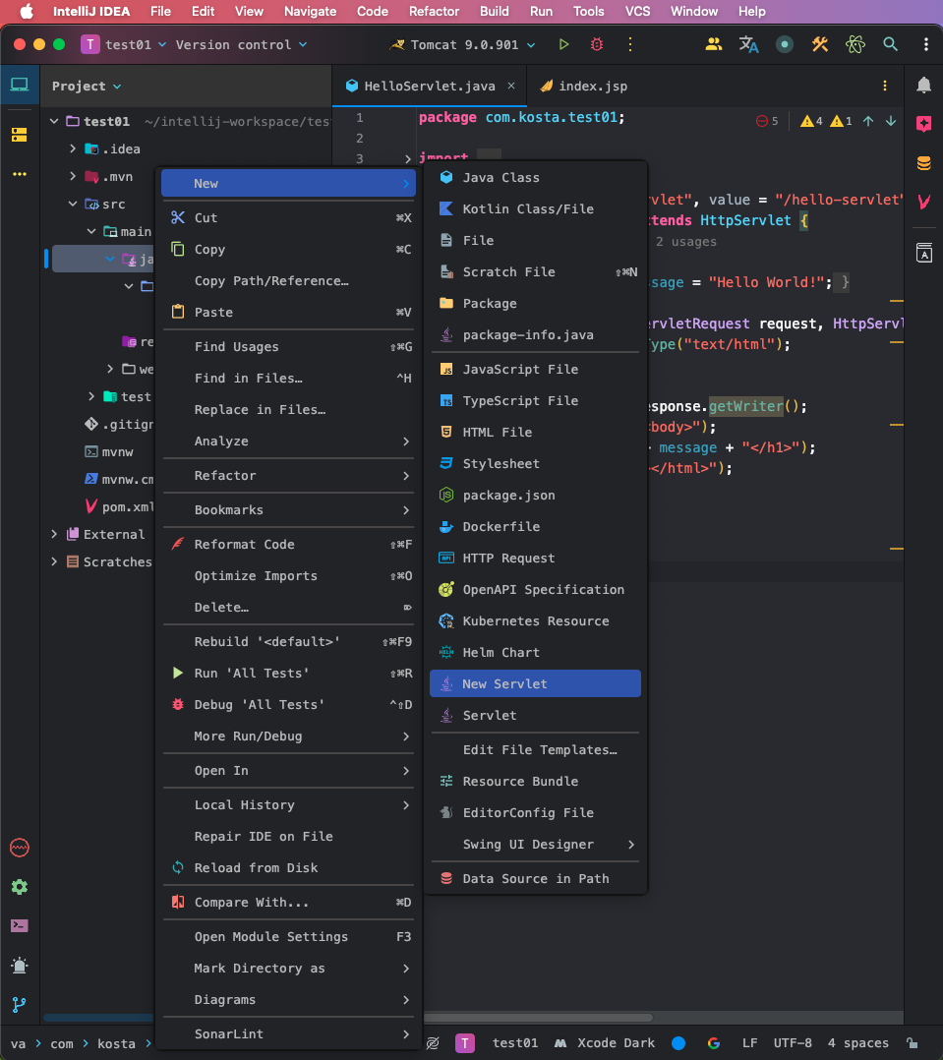Click the 4 spaces indent indicator
The height and width of the screenshot is (1060, 943).
coord(857,1043)
